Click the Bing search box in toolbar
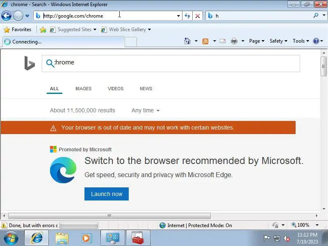Viewport: 328px width, 246px height. (x=262, y=16)
